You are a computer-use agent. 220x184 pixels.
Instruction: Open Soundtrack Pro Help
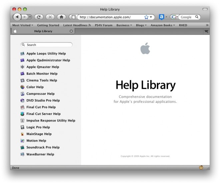[x=43, y=148]
